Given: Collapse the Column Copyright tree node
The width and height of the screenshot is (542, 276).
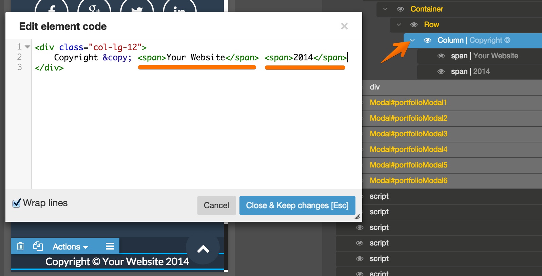Looking at the screenshot, I should click(x=412, y=40).
